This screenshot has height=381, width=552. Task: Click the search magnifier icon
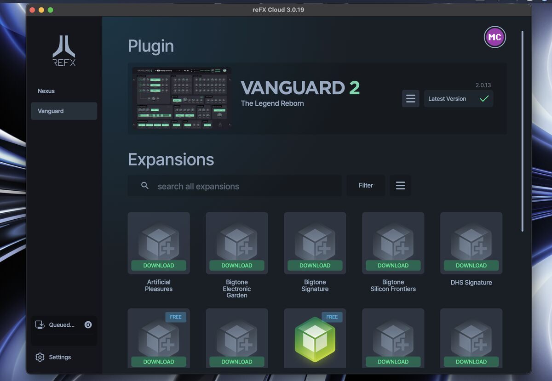pyautogui.click(x=145, y=186)
